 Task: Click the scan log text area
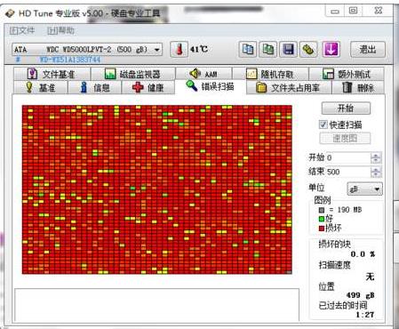click(x=156, y=305)
